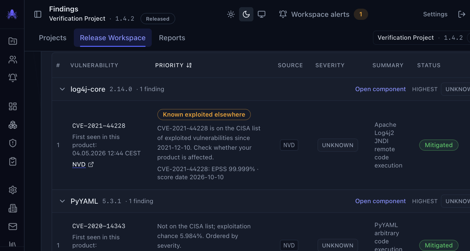The width and height of the screenshot is (470, 251).
Task: Switch to light theme sun icon
Action: pos(231,14)
